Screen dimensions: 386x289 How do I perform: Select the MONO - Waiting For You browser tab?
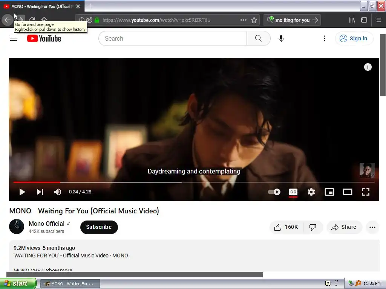(42, 6)
